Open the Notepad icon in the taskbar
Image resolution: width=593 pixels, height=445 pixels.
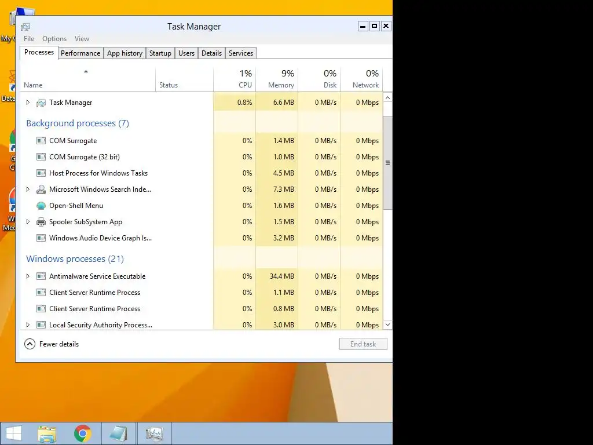[118, 433]
